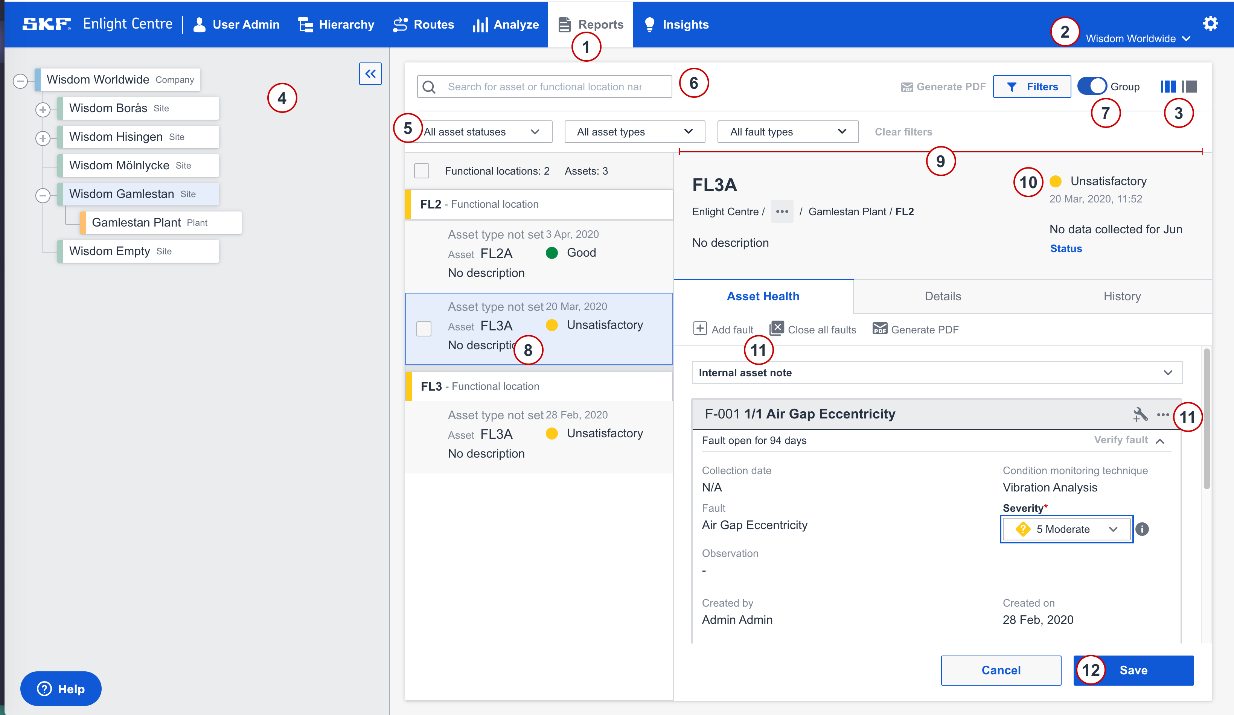Click the Cancel button

pos(1001,670)
